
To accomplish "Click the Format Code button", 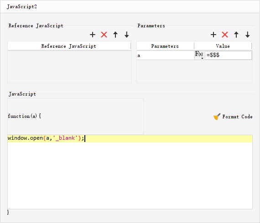I will point(233,117).
